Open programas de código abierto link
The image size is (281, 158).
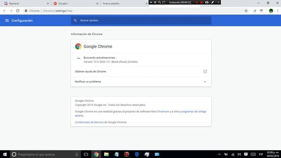pos(140,114)
